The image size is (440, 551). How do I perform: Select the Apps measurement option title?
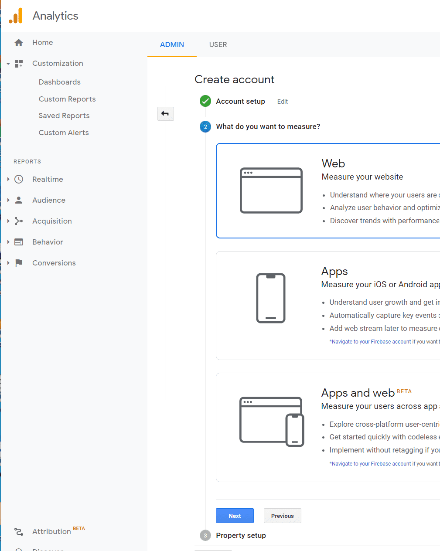[334, 271]
